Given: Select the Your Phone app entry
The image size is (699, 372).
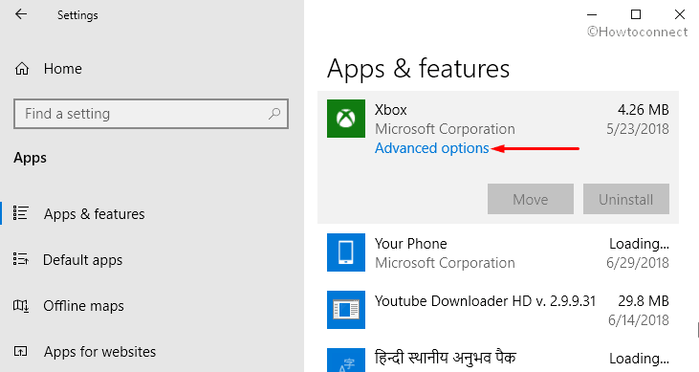Looking at the screenshot, I should (x=498, y=252).
